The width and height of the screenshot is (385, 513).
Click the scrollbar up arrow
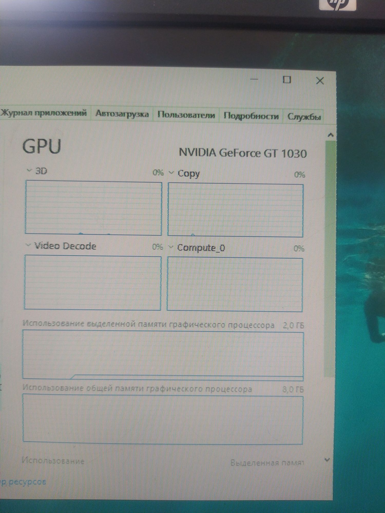point(331,135)
